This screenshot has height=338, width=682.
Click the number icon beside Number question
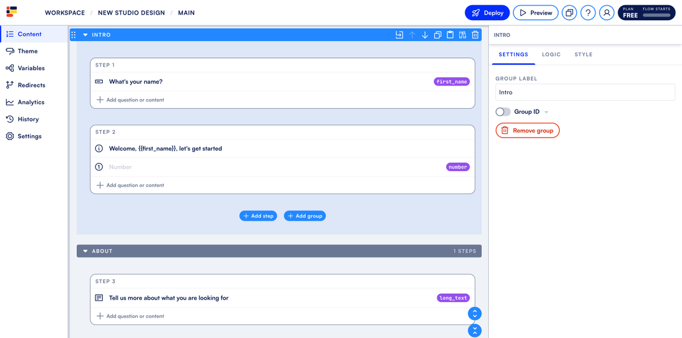(99, 167)
